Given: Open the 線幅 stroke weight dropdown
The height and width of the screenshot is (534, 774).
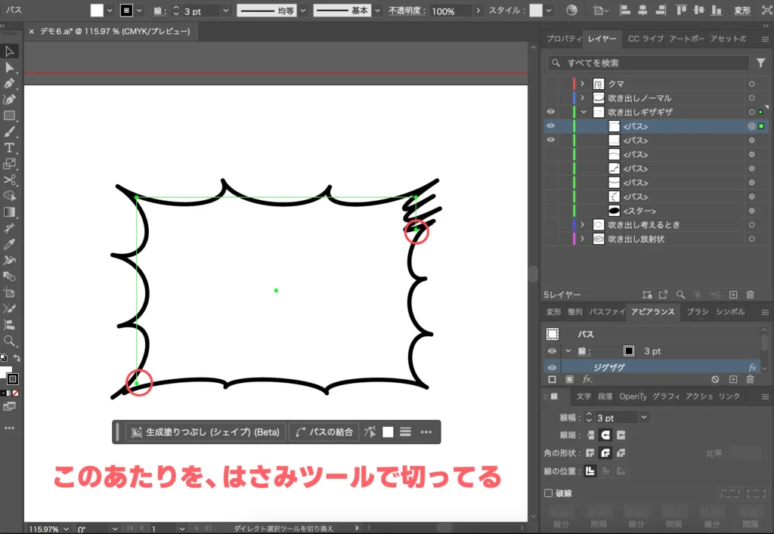Looking at the screenshot, I should click(643, 417).
